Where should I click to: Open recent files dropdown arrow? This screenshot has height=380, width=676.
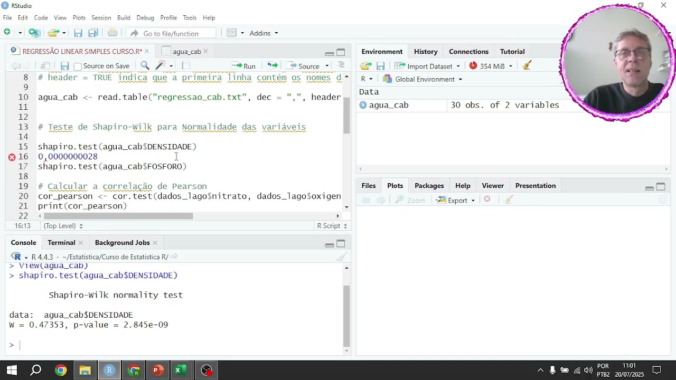click(64, 33)
